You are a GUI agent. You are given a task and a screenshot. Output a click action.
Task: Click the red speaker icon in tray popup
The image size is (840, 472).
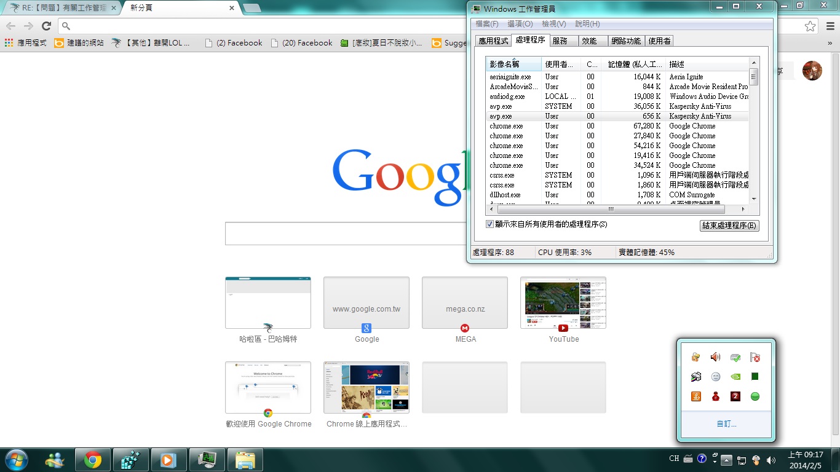point(715,357)
